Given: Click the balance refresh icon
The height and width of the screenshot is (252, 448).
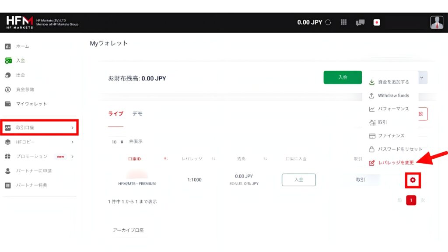Looking at the screenshot, I should click(x=328, y=22).
